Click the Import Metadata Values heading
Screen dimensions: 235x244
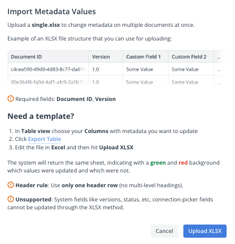(52, 12)
